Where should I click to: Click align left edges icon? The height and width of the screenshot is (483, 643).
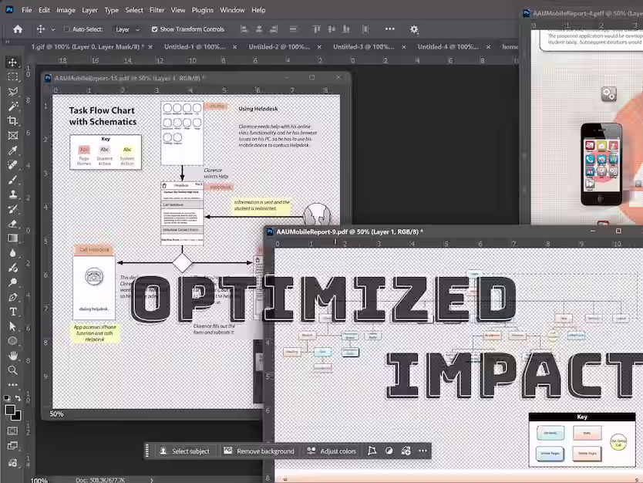[244, 29]
